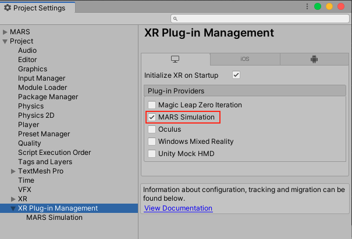Enable Windows Mixed Reality provider
Screen dimensions: 352x239
click(152, 142)
